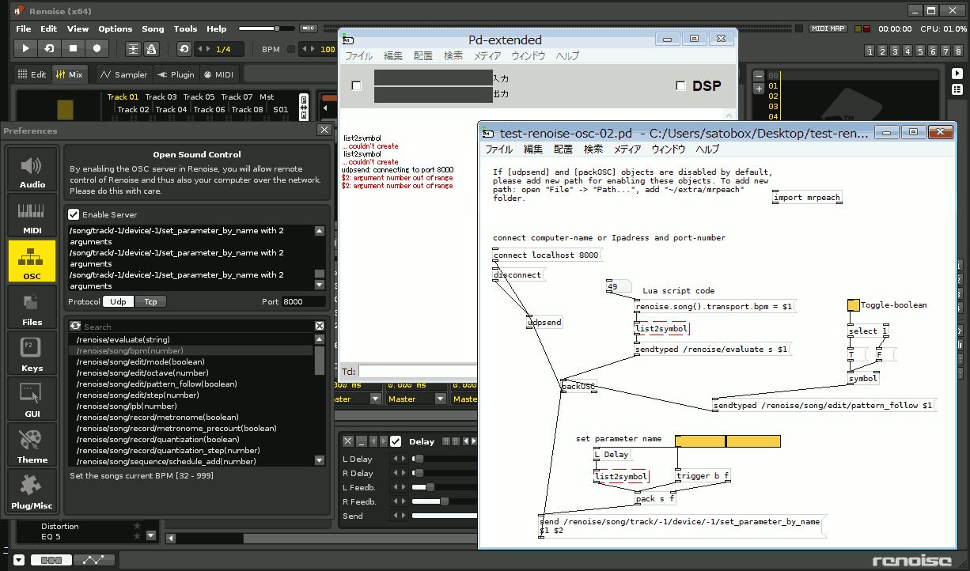The image size is (970, 571).
Task: Open the dropdown beside EQ 5 device
Action: (x=151, y=535)
